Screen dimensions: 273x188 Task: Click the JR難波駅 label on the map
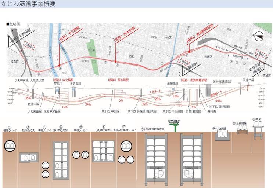click(190, 67)
